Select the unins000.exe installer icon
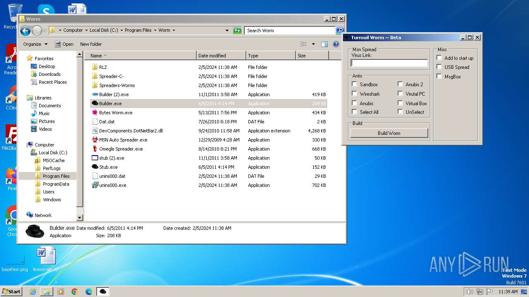Image resolution: width=529 pixels, height=297 pixels. coord(95,185)
